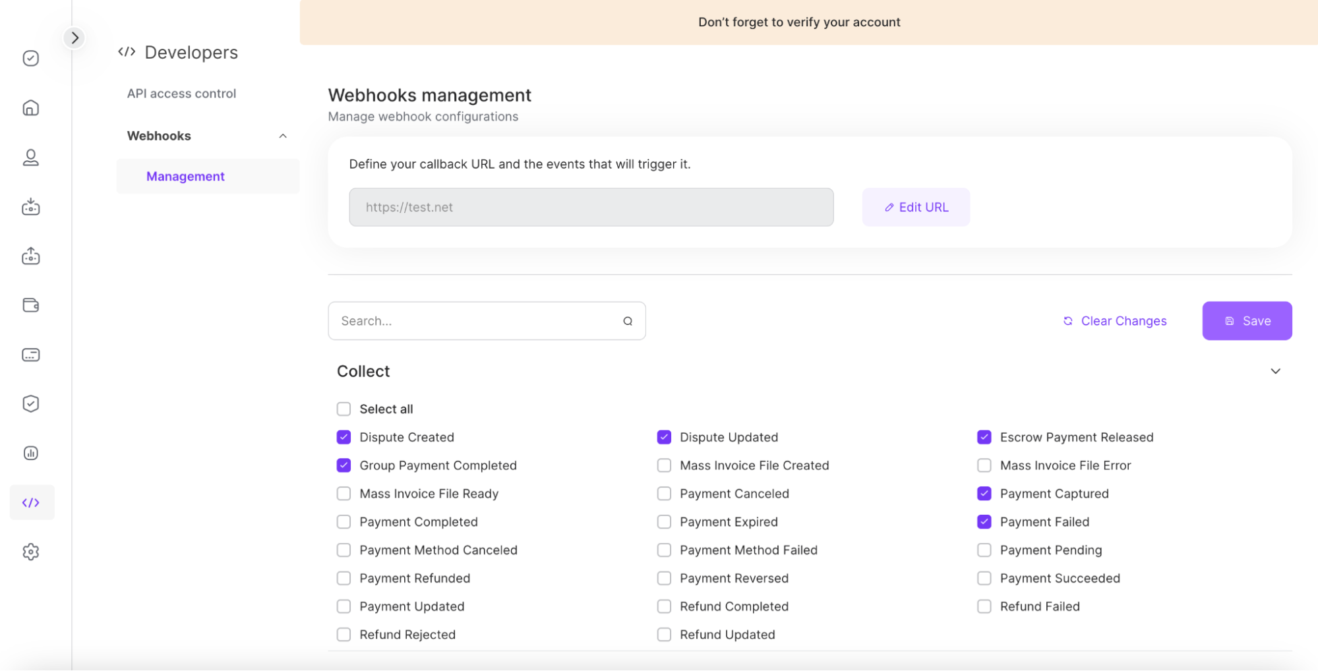This screenshot has width=1318, height=671.
Task: Check the Payment Completed checkbox
Action: (344, 521)
